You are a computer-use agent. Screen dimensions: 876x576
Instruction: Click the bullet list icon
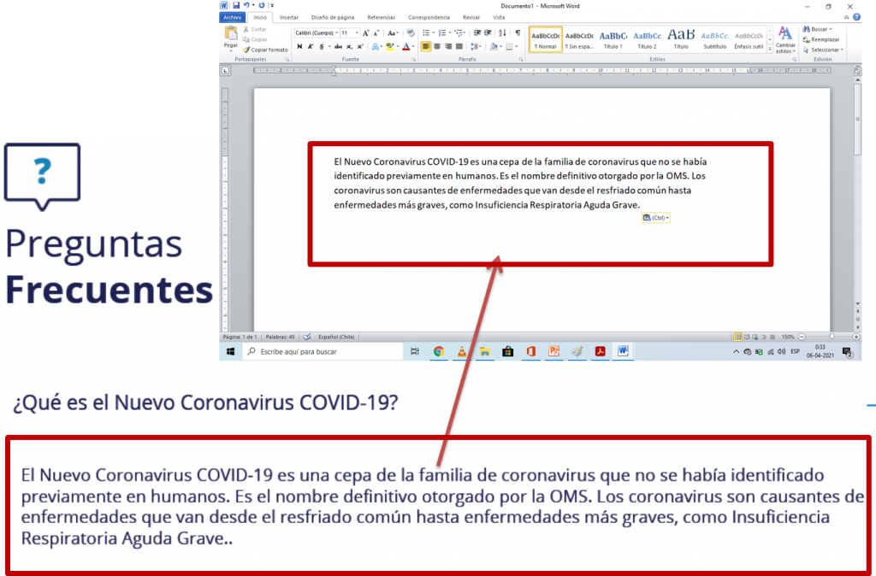click(428, 33)
